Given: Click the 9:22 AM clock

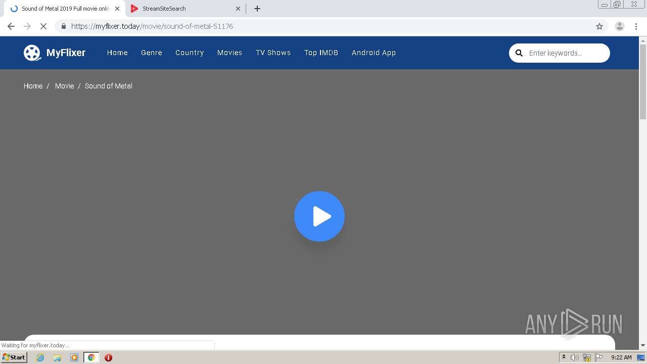Looking at the screenshot, I should 621,357.
